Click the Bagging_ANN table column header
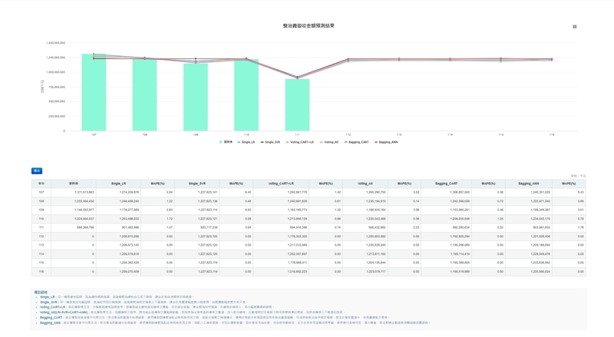 click(528, 183)
